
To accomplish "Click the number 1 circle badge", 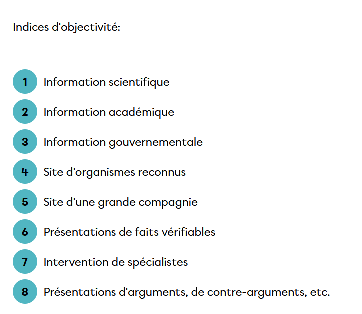I will (25, 82).
